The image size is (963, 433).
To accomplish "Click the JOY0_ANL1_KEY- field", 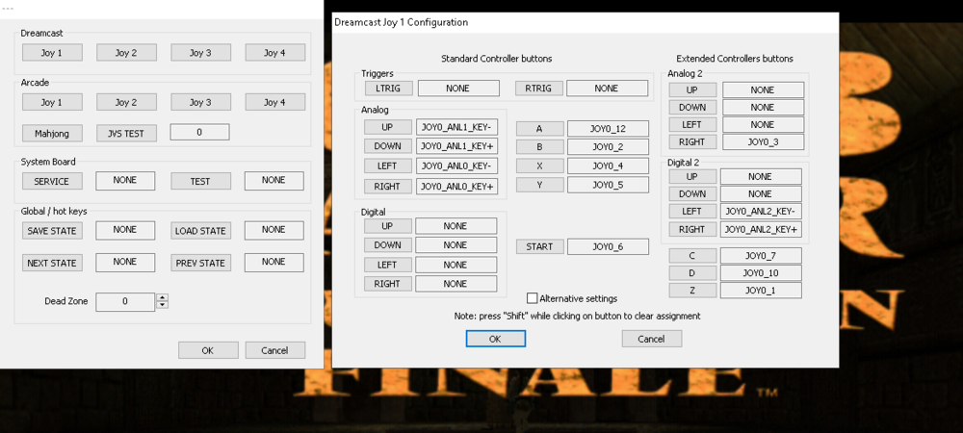I will click(456, 127).
